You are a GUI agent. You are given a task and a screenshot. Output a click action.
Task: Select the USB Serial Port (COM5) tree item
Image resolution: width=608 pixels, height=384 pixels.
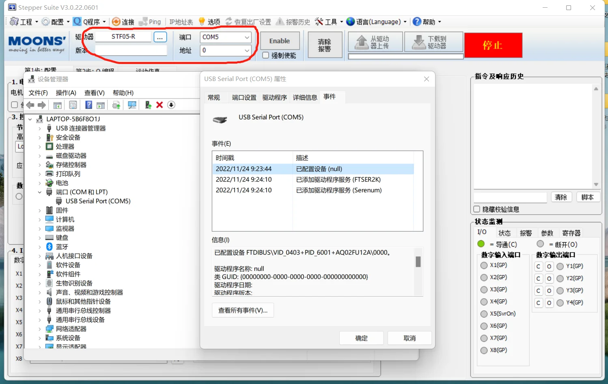[x=98, y=201]
